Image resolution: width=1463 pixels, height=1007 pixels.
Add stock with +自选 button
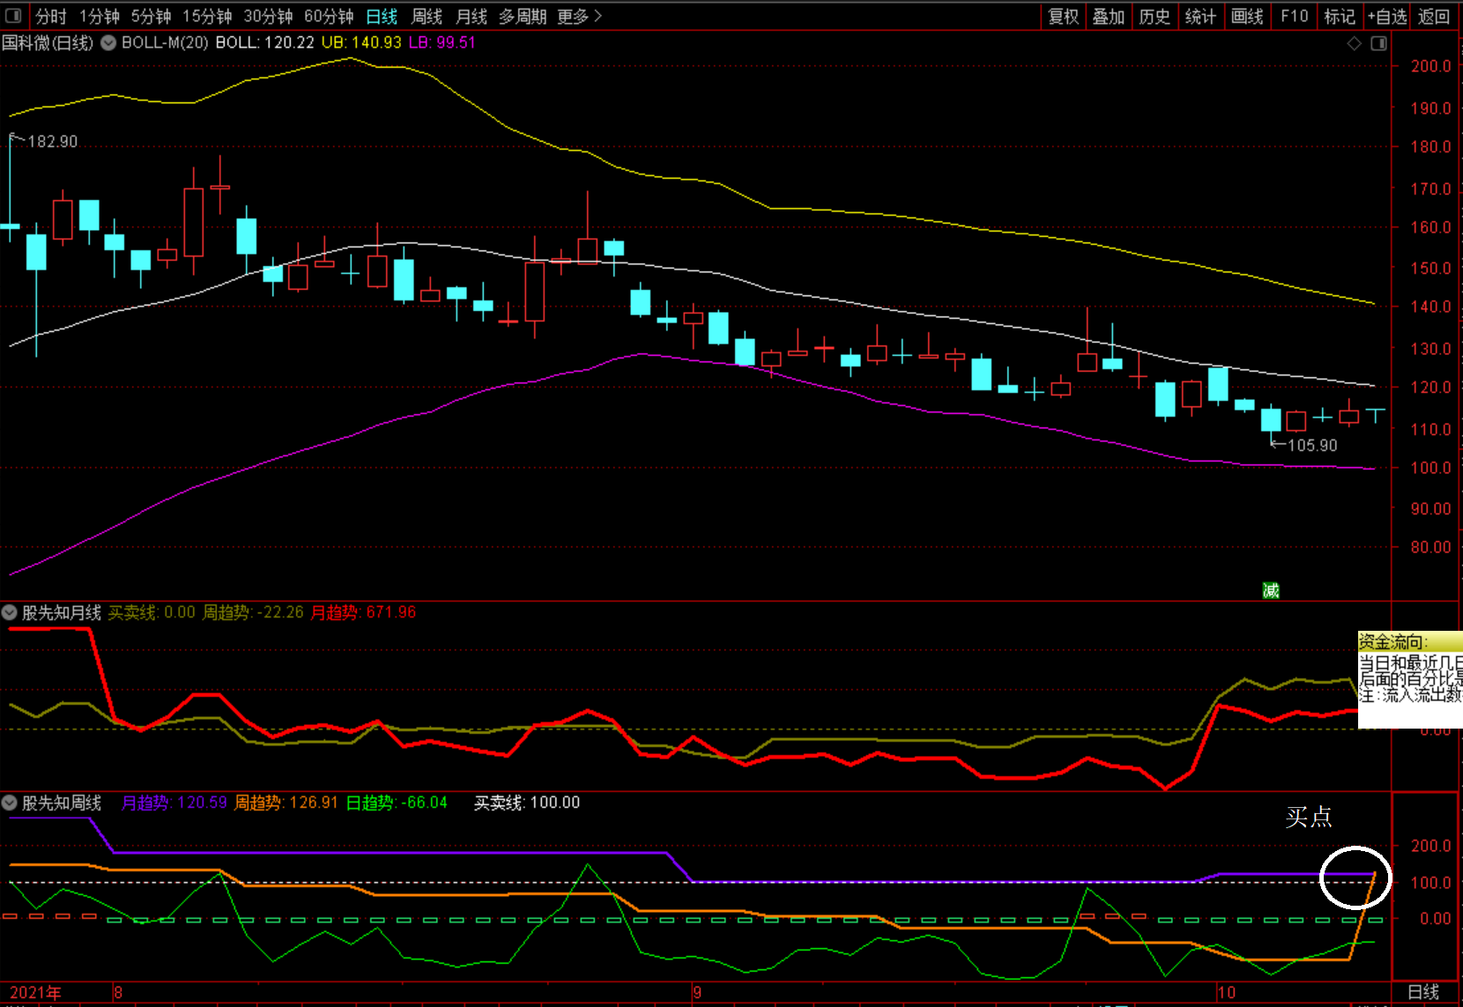point(1387,16)
